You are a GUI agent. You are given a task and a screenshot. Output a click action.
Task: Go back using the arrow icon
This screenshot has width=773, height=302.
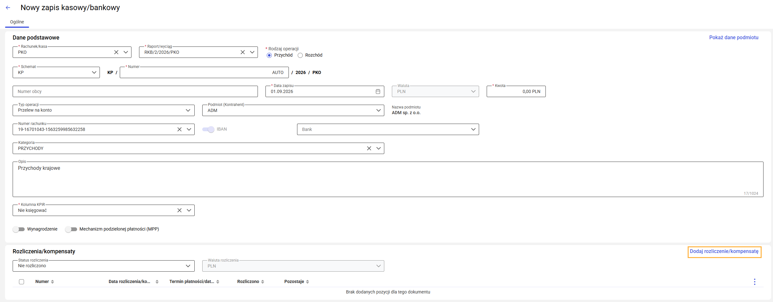click(x=8, y=8)
